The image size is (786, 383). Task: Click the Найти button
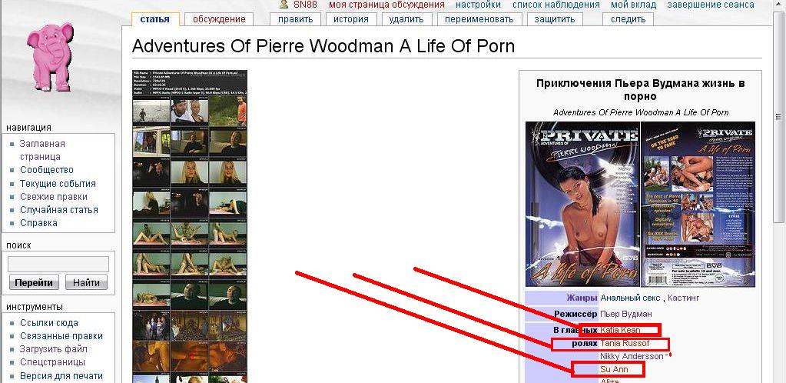point(86,282)
